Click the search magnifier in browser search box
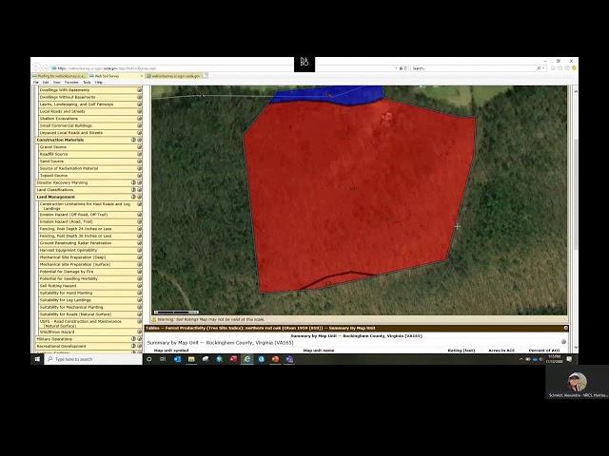This screenshot has width=609, height=456. (x=539, y=68)
